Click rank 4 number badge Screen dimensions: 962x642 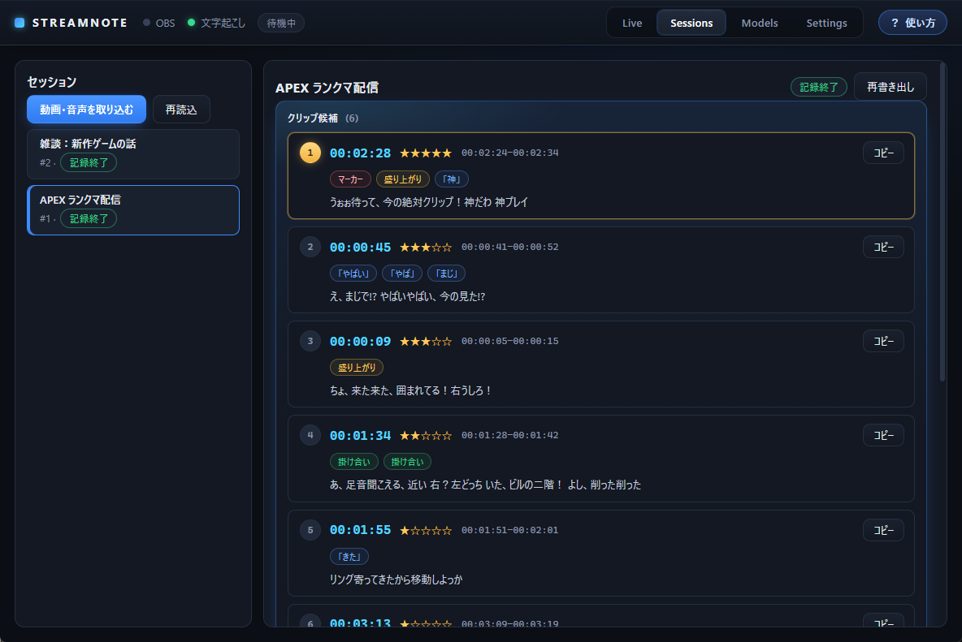pos(310,435)
